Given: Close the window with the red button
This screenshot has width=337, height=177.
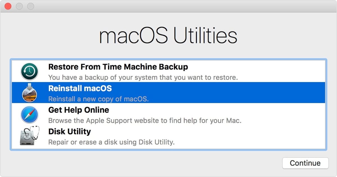Looking at the screenshot, I should tap(8, 6).
